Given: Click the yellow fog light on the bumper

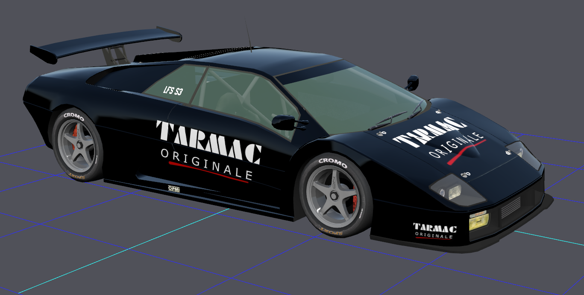Looking at the screenshot, I should tap(479, 222).
